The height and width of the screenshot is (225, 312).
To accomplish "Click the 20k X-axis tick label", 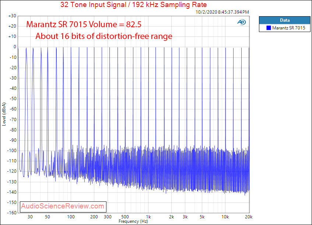I will (249, 217).
